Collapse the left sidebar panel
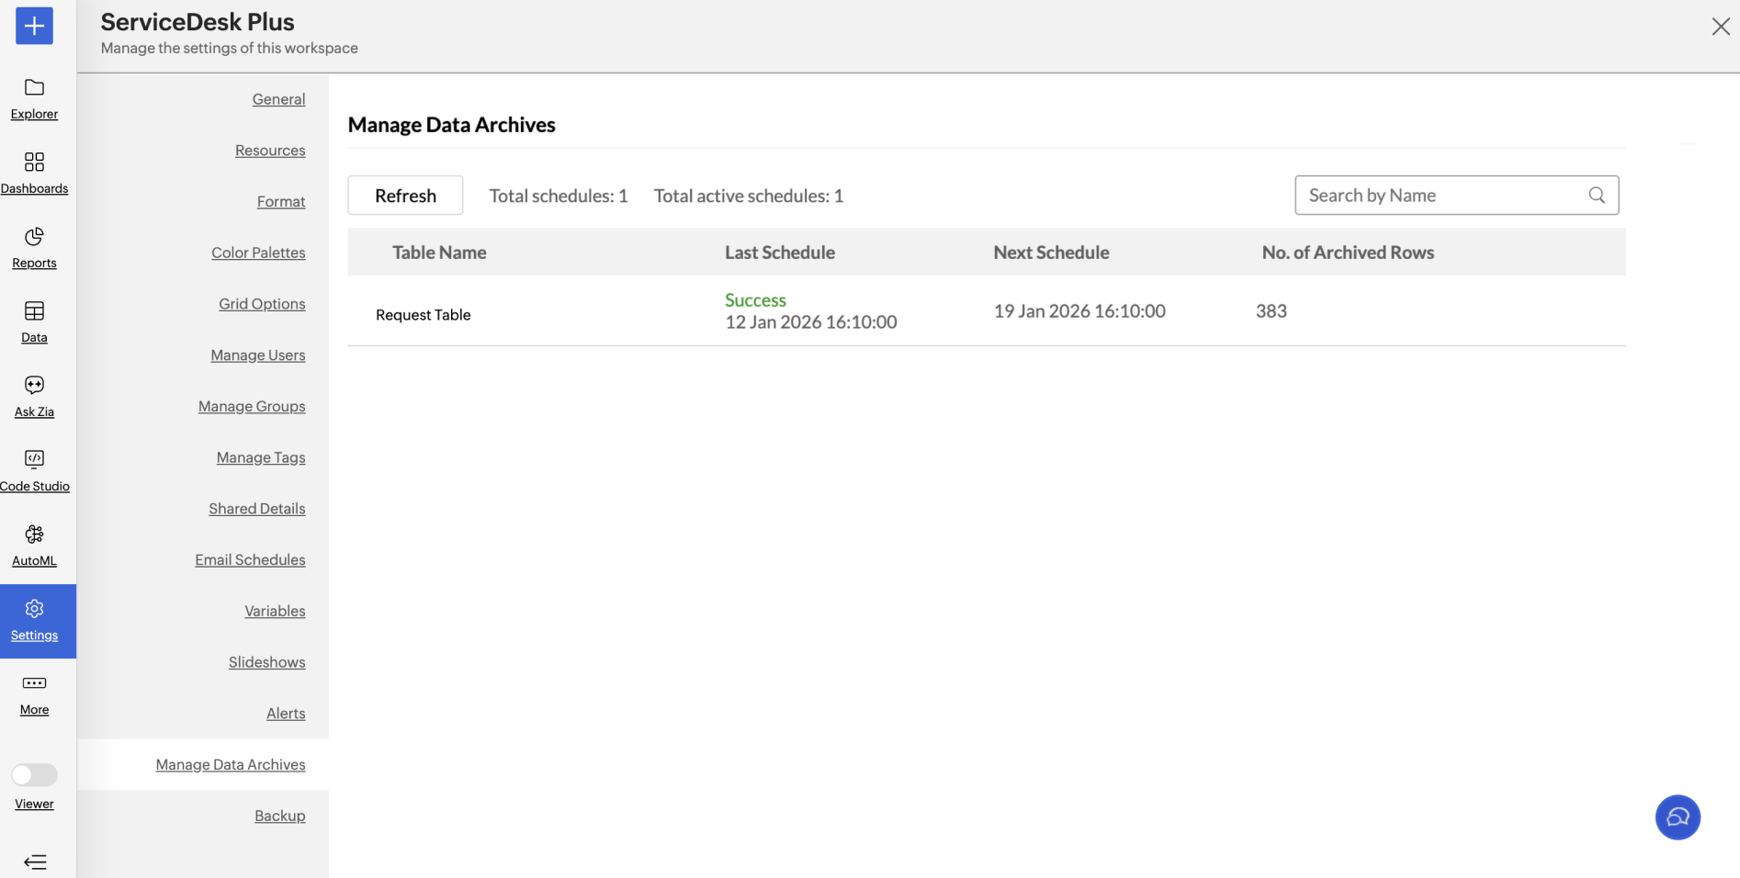 coord(35,861)
